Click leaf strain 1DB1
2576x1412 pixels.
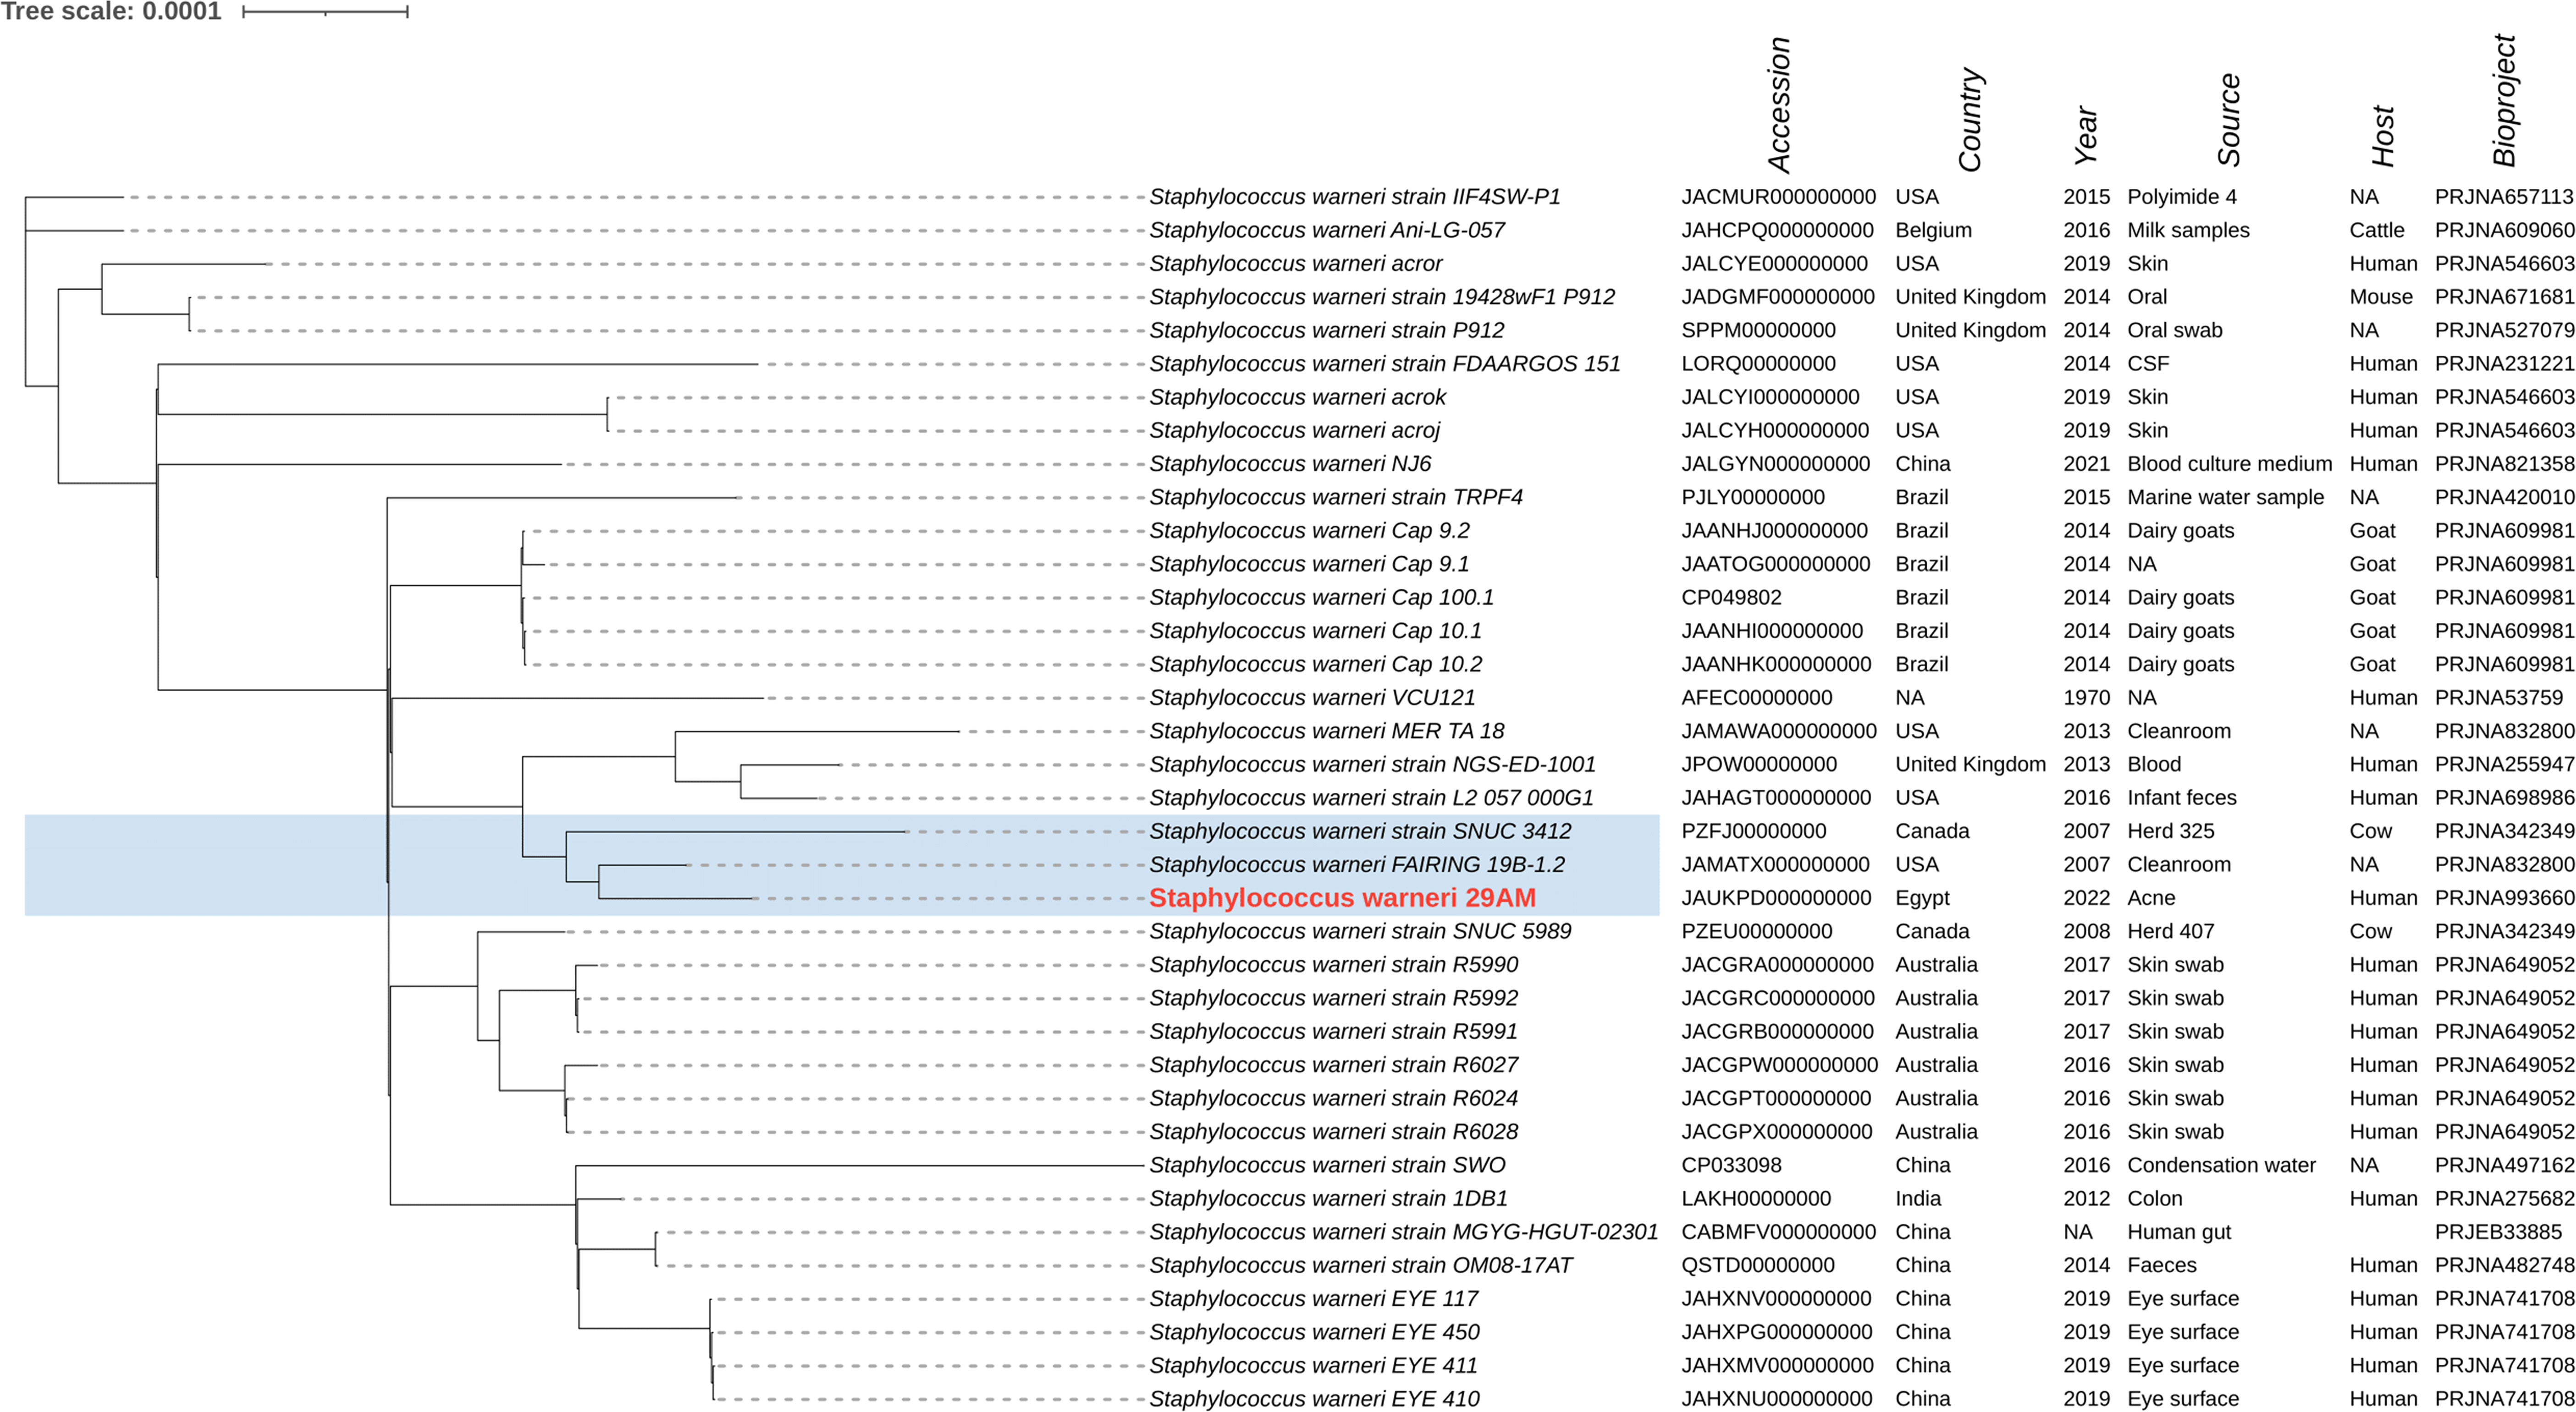(x=1328, y=1199)
